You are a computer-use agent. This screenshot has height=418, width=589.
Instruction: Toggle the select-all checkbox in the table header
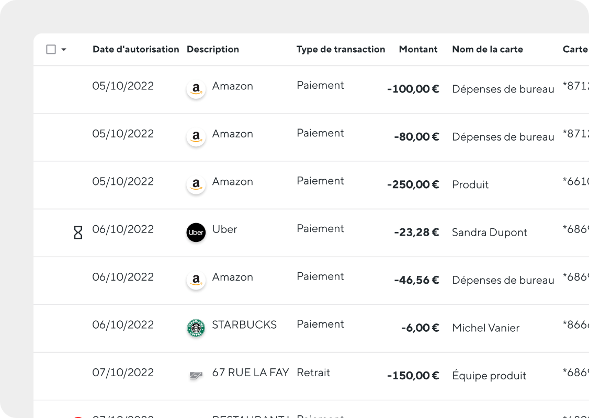[x=51, y=49]
